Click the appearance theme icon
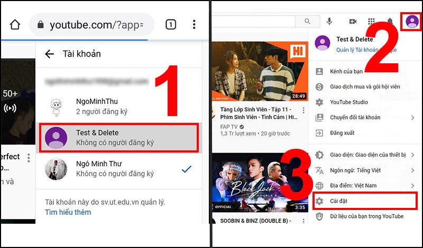This screenshot has height=248, width=423. 319,155
